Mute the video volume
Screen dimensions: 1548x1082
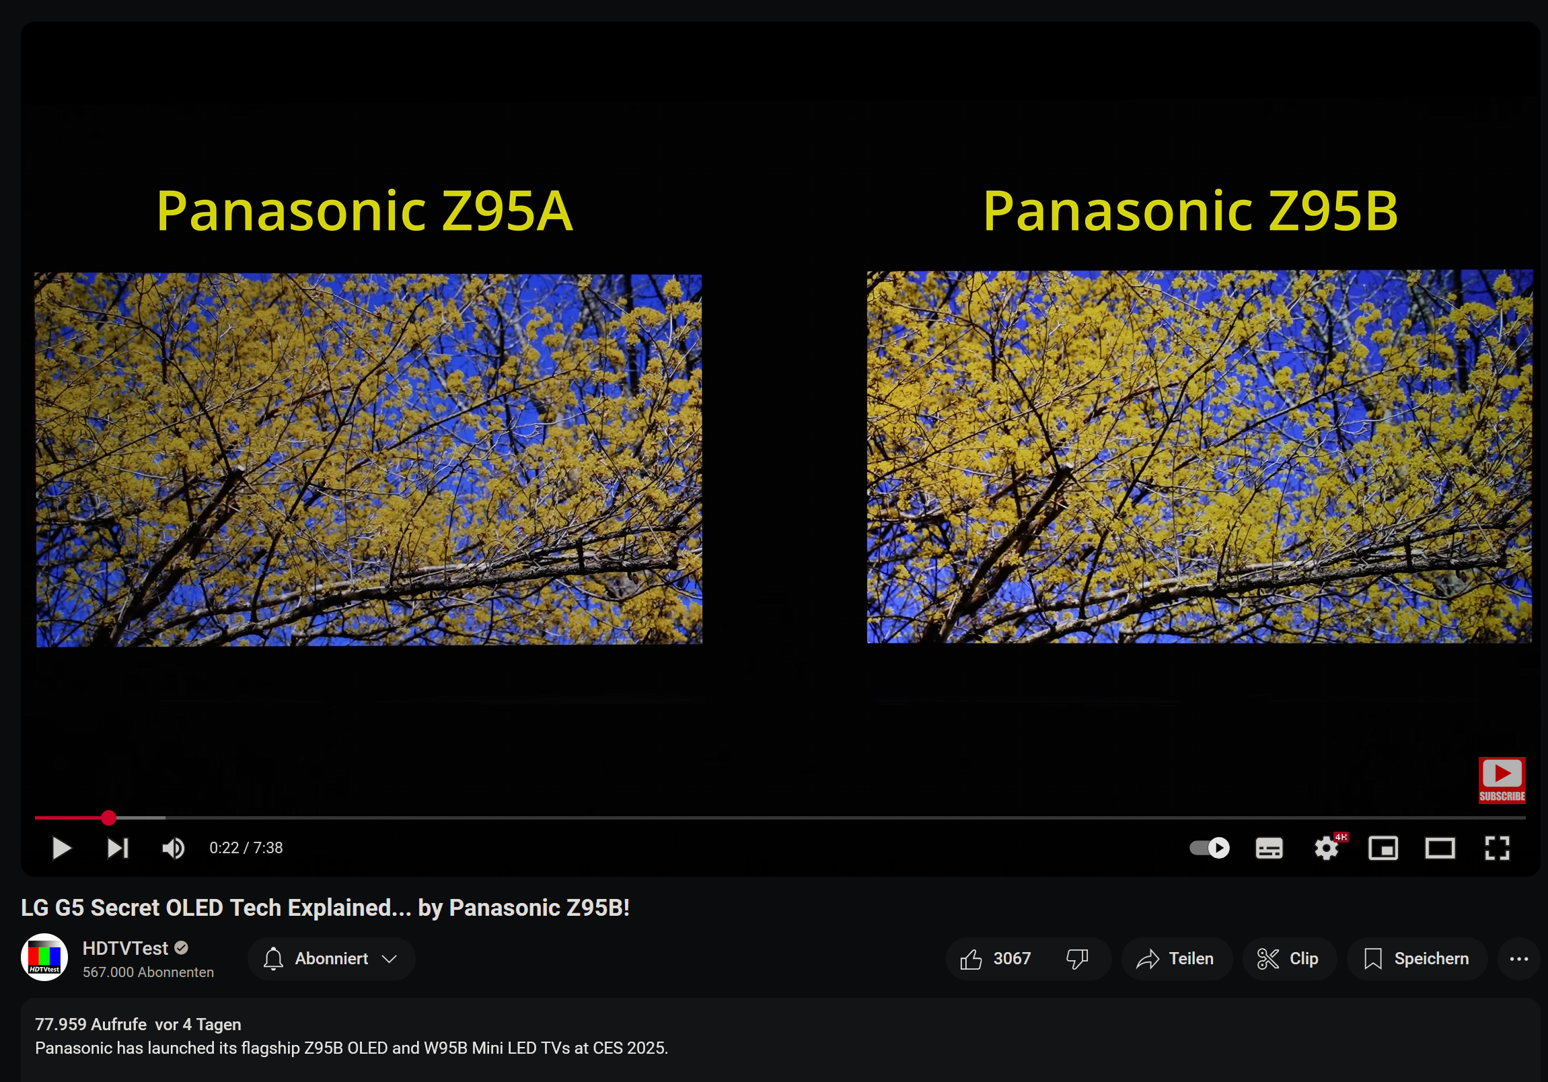click(174, 848)
